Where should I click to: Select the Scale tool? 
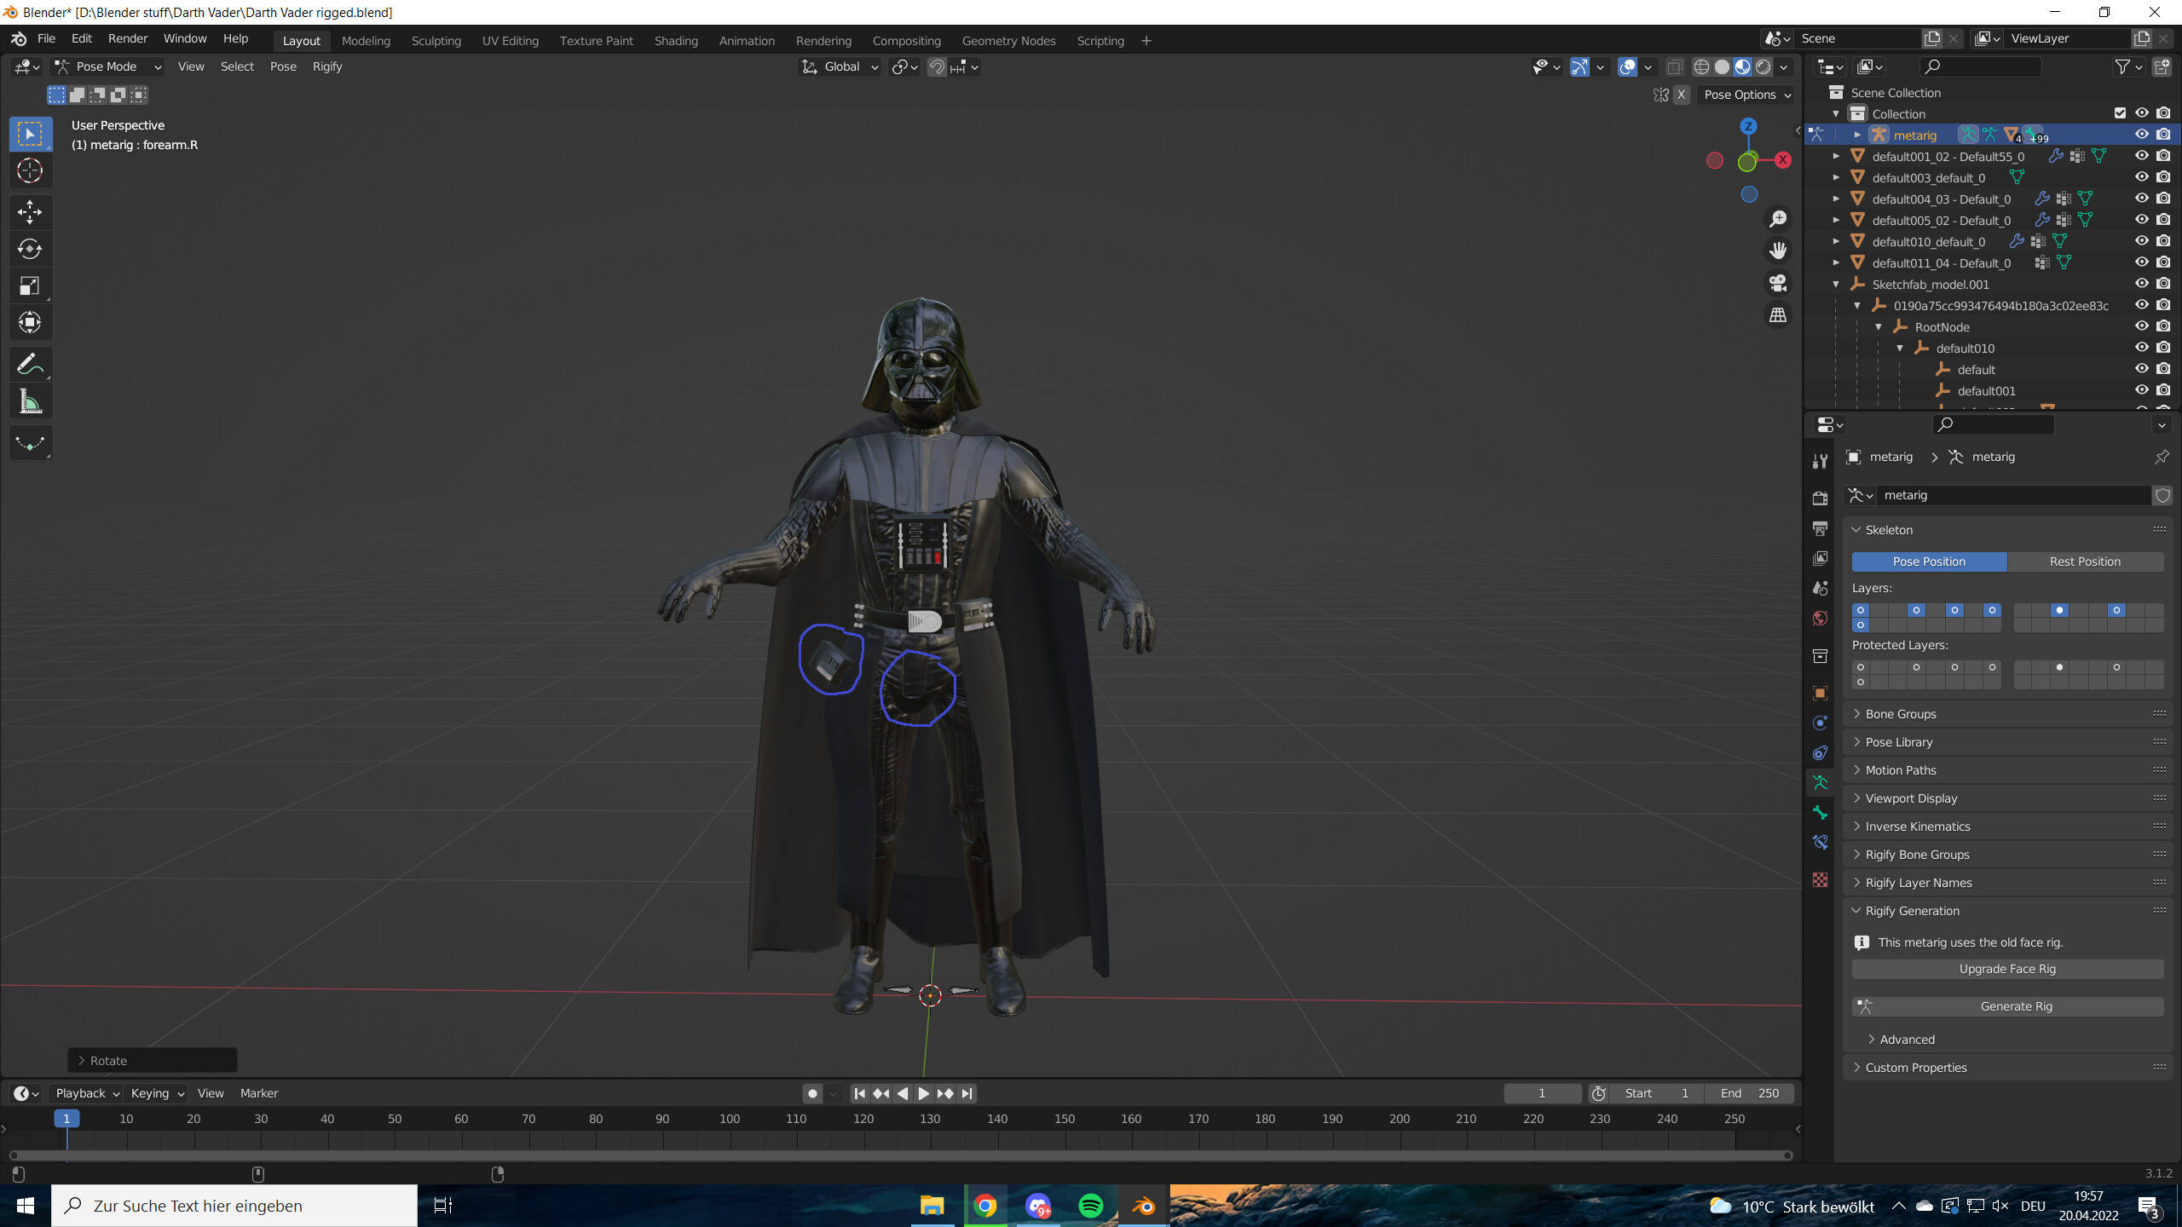[30, 285]
